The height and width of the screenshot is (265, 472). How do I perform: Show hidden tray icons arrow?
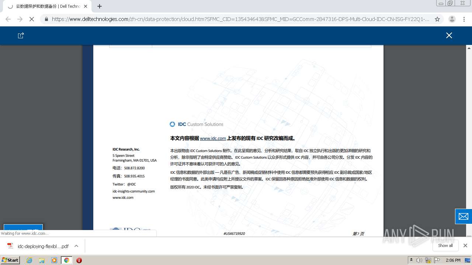point(411,260)
